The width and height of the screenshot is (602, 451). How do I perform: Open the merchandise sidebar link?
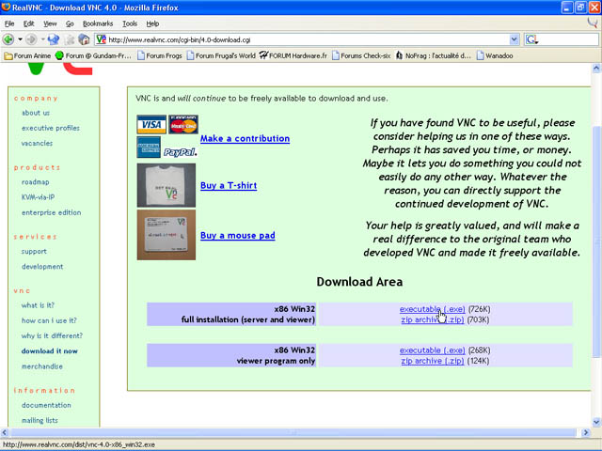[x=41, y=366]
